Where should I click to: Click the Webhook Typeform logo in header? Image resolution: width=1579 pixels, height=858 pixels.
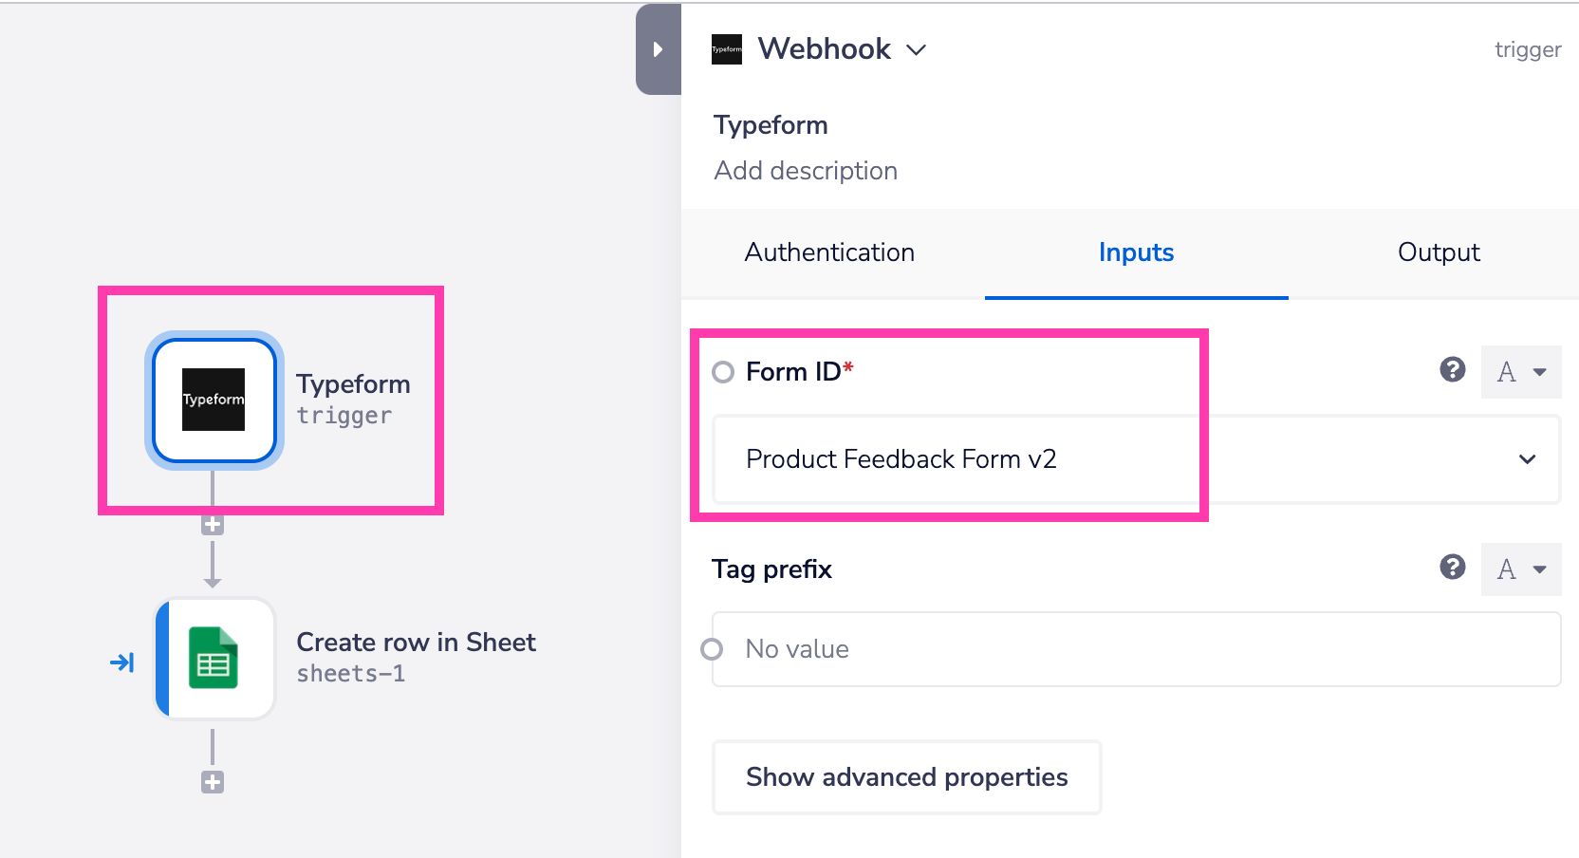click(727, 49)
